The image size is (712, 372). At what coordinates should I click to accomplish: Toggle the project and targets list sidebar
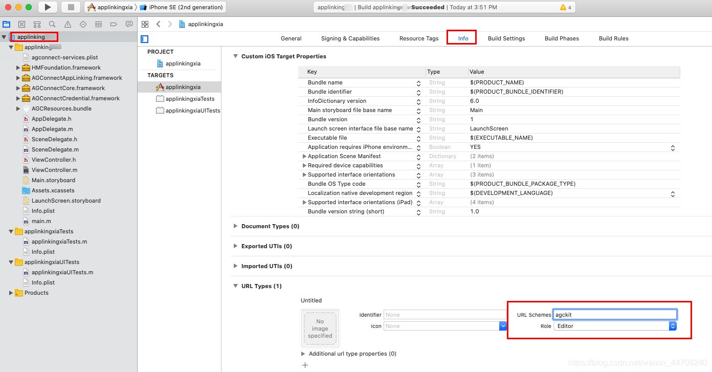click(x=145, y=39)
